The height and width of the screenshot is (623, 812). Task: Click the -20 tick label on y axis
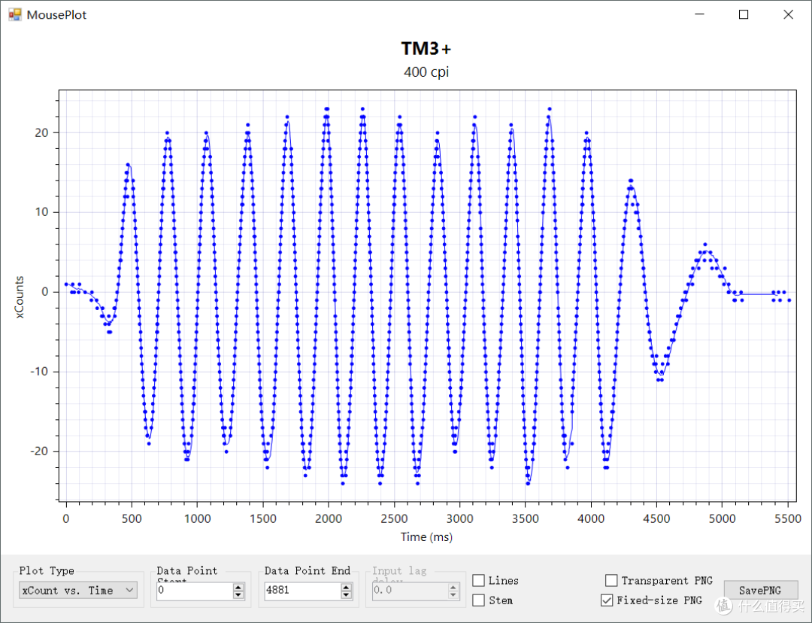point(39,451)
